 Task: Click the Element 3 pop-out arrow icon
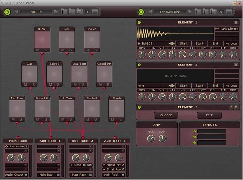coord(231,107)
